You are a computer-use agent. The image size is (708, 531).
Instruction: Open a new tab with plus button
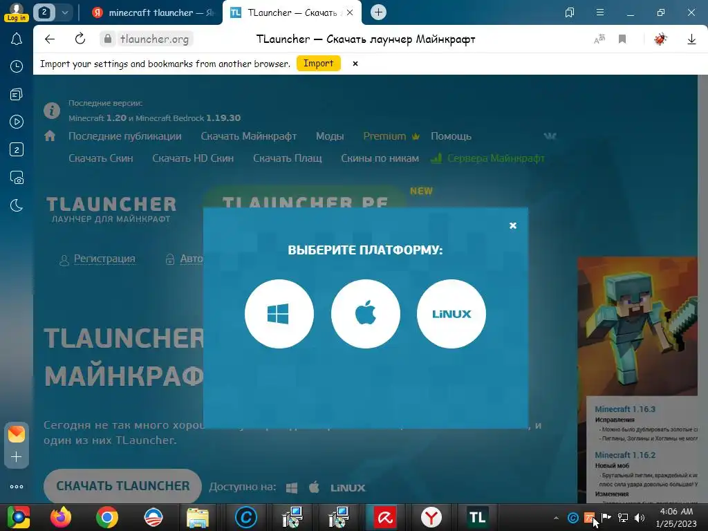point(378,12)
